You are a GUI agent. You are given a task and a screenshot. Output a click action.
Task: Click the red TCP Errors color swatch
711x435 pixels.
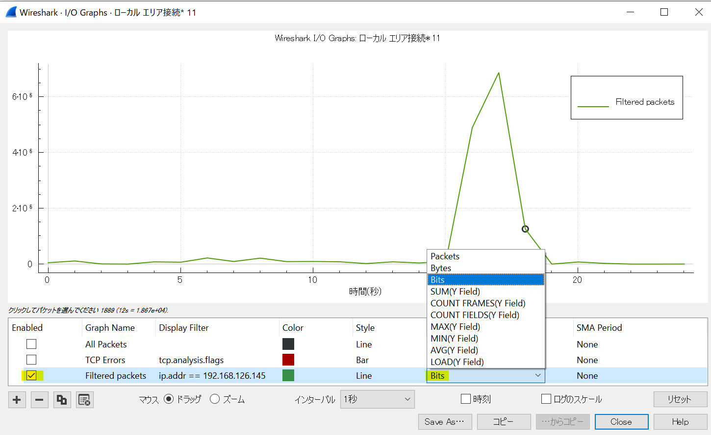point(288,360)
